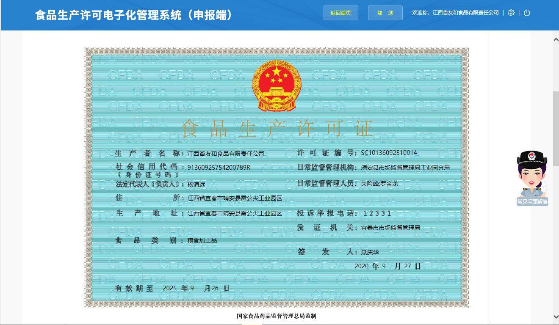Click issue date 2020年9月27日
Image resolution: width=559 pixels, height=325 pixels.
point(387,266)
